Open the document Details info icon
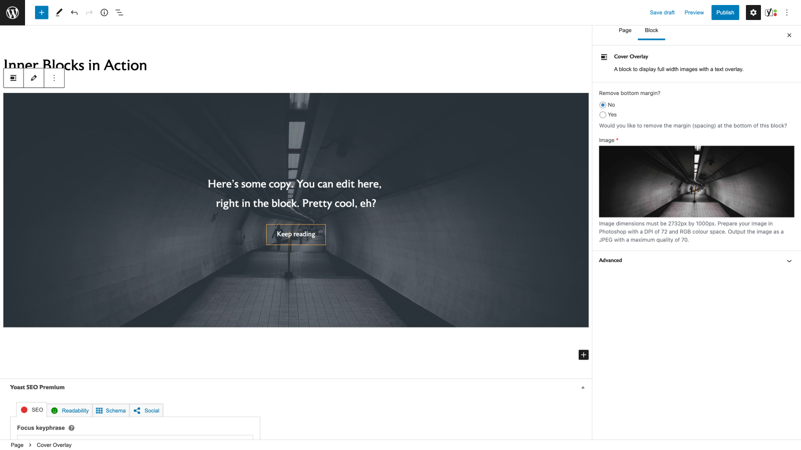Viewport: 801px width, 450px height. click(104, 12)
